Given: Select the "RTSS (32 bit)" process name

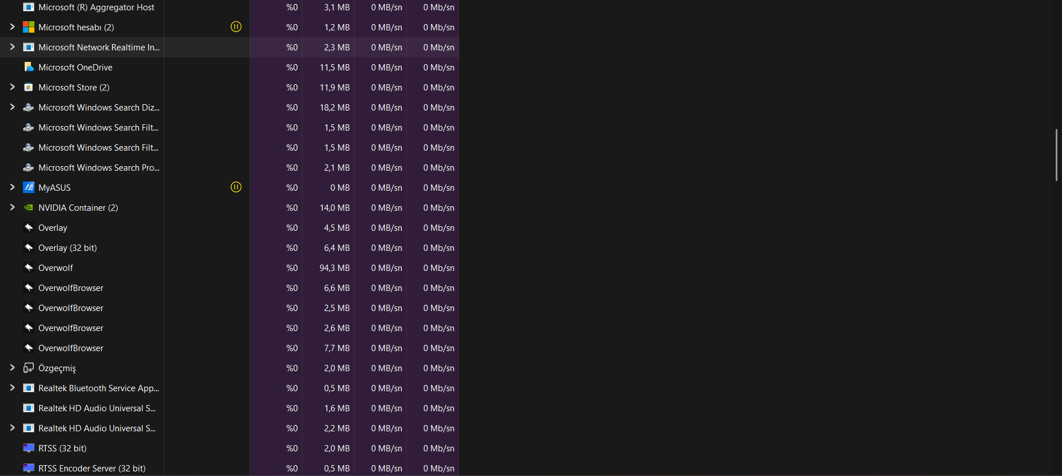Looking at the screenshot, I should (x=63, y=449).
